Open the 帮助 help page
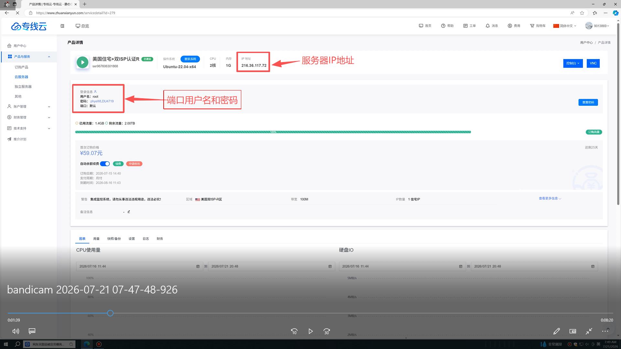This screenshot has height=349, width=621. tap(447, 26)
